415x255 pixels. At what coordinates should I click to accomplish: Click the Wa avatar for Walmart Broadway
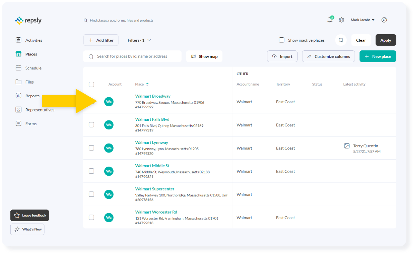click(109, 101)
